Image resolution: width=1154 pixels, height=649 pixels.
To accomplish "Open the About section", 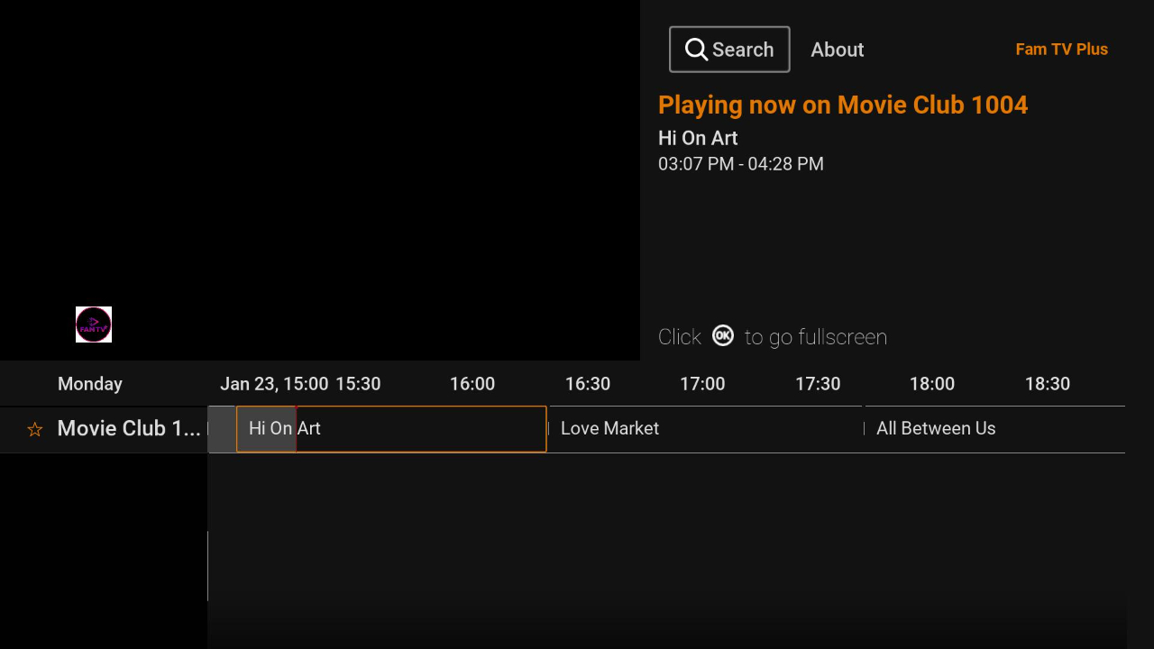I will tap(837, 50).
